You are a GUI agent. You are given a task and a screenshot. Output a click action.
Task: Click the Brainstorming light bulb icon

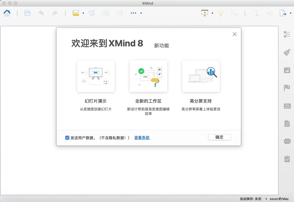221,13
